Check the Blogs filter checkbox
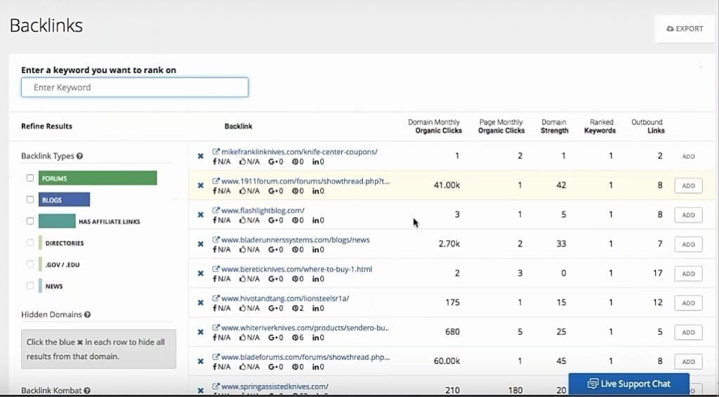Viewport: 719px width, 397px height. pyautogui.click(x=30, y=200)
